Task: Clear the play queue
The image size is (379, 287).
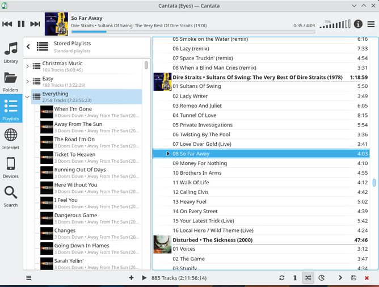Action: (367, 278)
